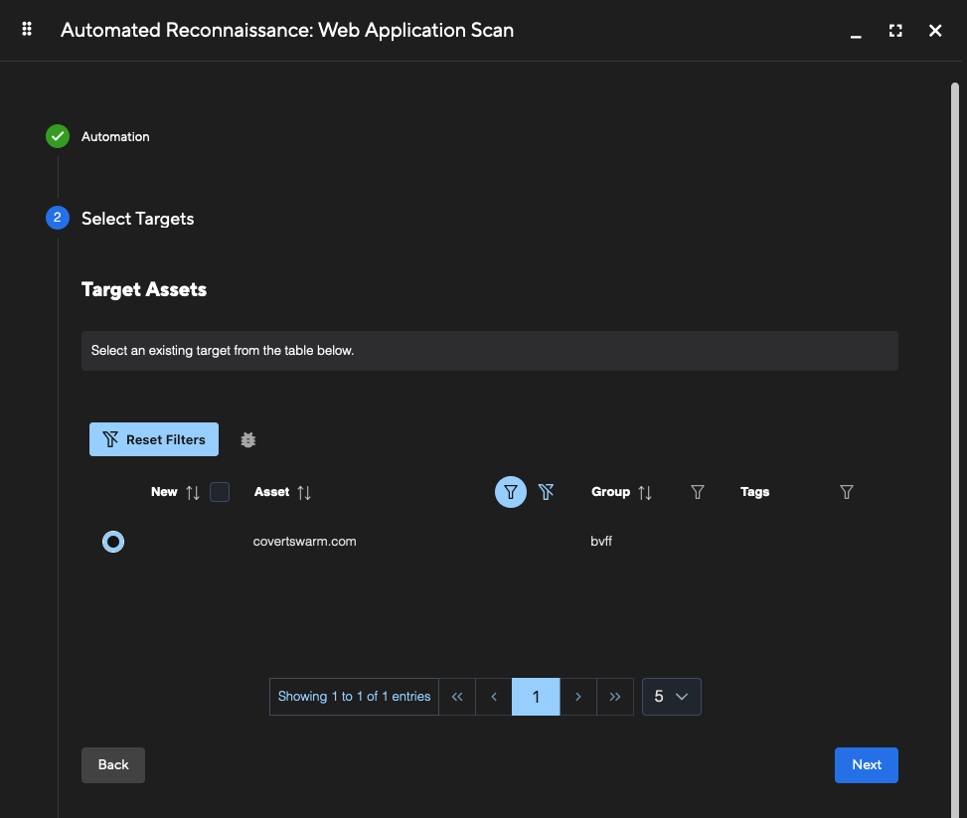The image size is (967, 818).
Task: Click the app grid icon in title bar
Action: click(26, 29)
